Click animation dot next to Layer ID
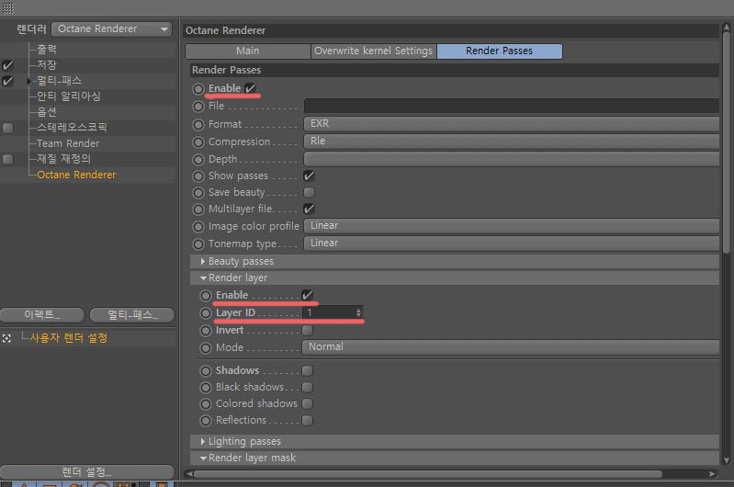The image size is (734, 487). tap(206, 312)
